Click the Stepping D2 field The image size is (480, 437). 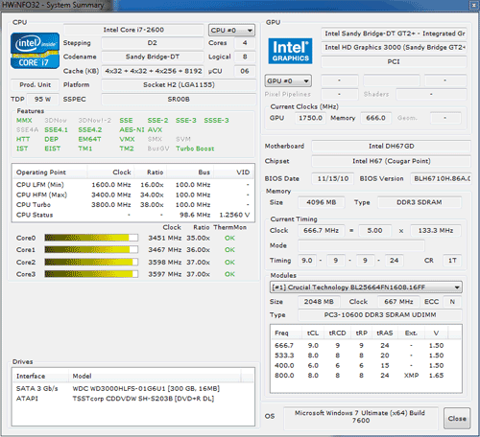click(x=153, y=43)
